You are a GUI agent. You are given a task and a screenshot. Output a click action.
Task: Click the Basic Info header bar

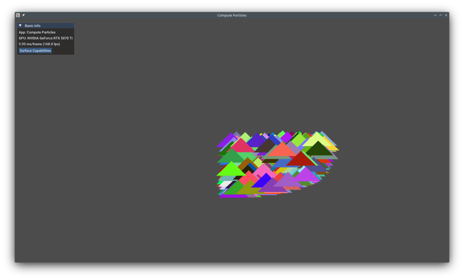click(x=45, y=26)
